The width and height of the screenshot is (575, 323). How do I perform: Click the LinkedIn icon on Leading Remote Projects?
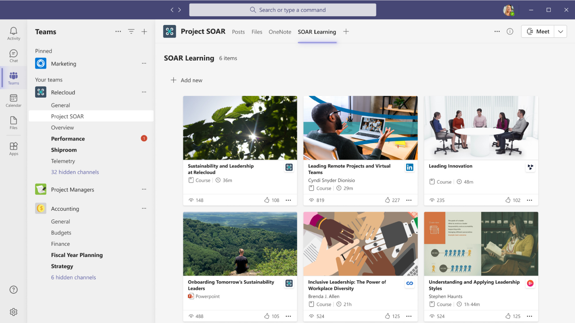(x=409, y=167)
